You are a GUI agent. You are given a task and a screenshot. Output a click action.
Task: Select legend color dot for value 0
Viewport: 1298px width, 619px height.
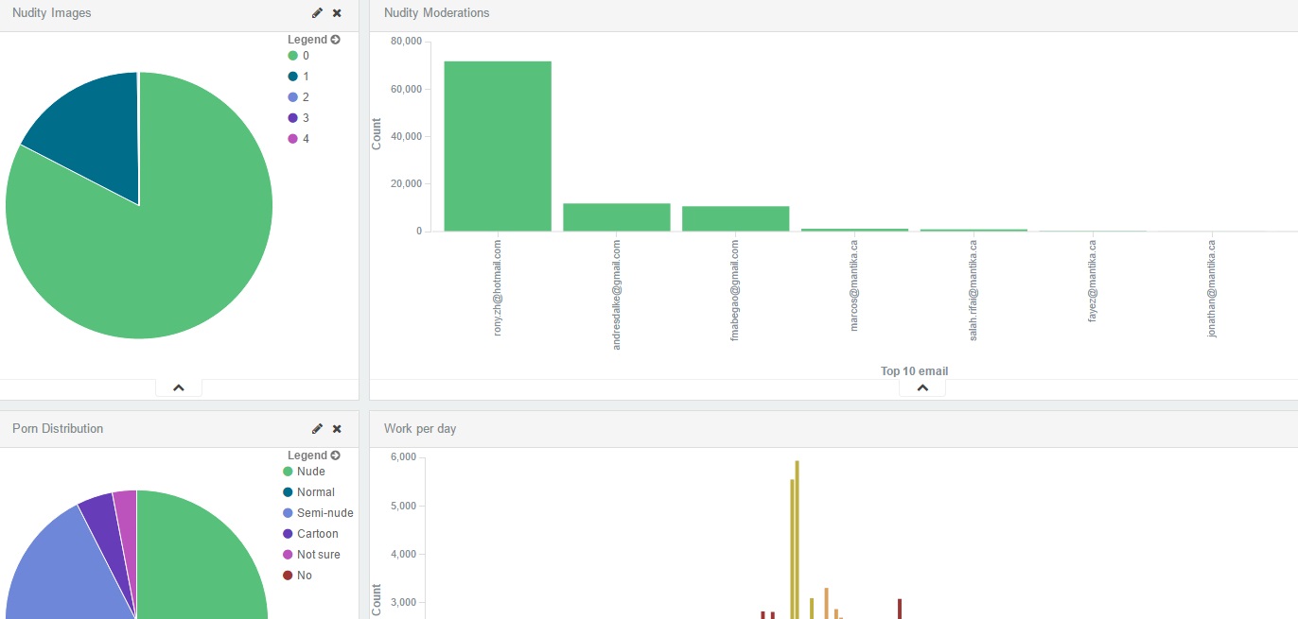coord(292,56)
